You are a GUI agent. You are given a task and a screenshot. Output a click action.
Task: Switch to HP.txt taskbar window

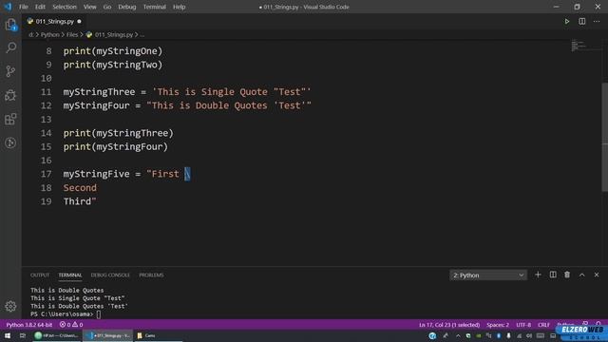click(x=56, y=335)
